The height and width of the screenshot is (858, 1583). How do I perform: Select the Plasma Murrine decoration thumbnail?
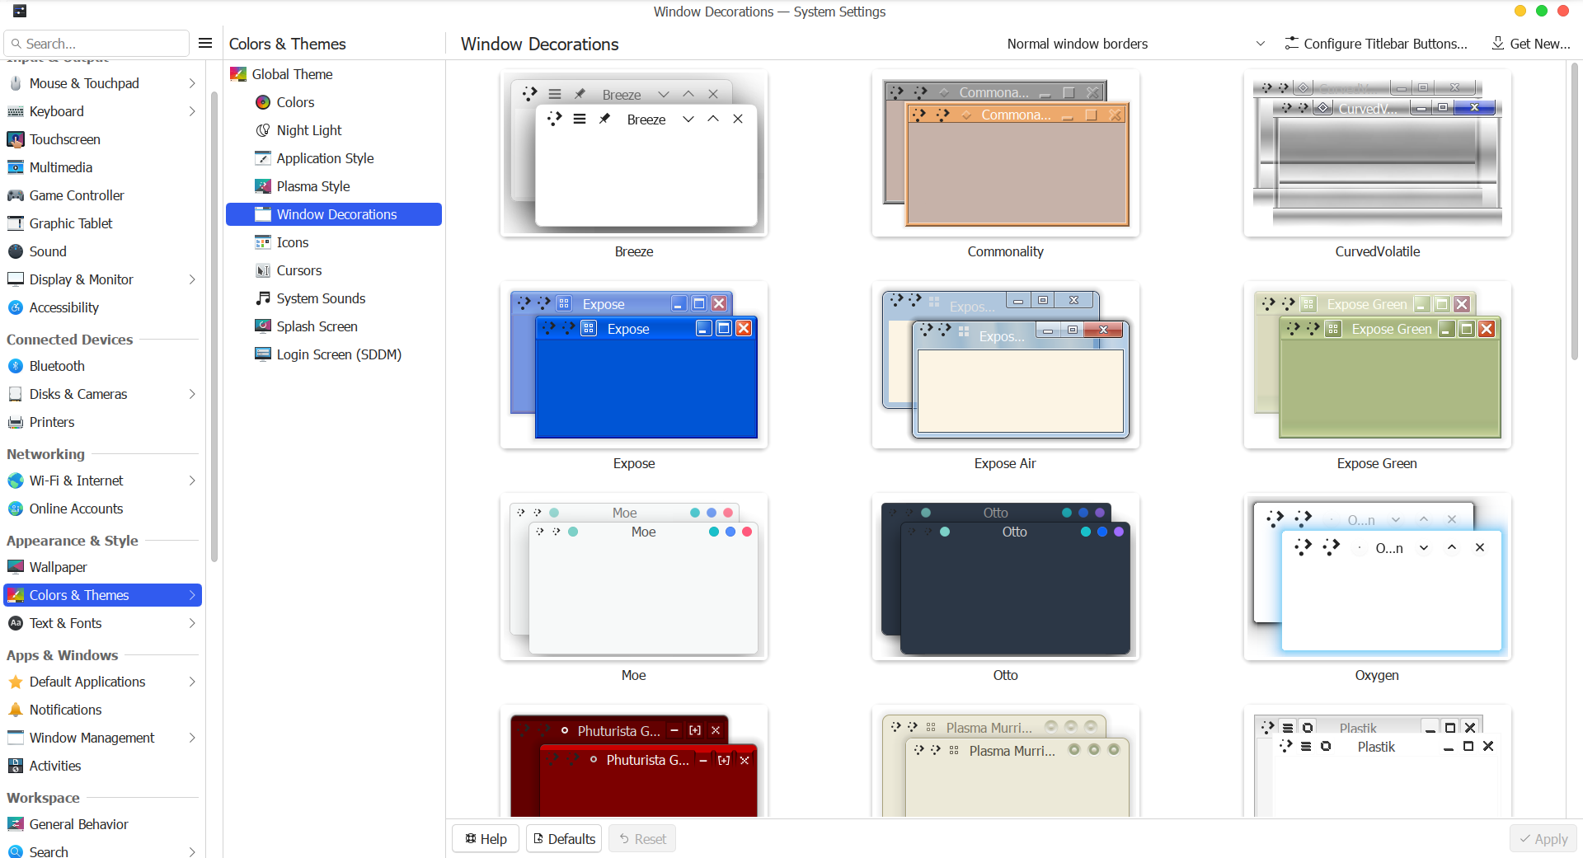(1006, 762)
